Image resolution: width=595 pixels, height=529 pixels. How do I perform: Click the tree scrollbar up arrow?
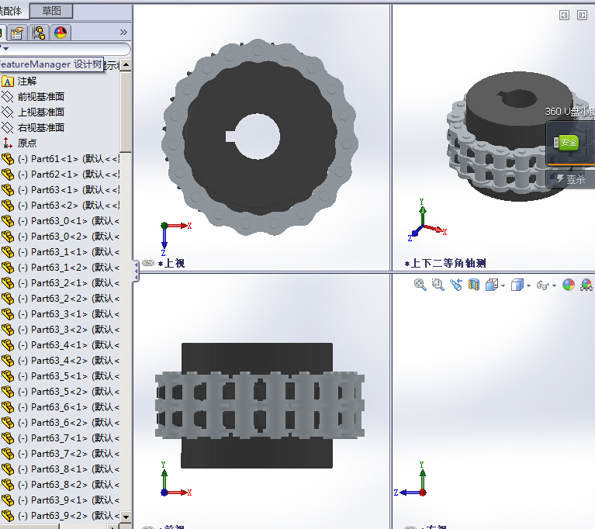[x=126, y=65]
